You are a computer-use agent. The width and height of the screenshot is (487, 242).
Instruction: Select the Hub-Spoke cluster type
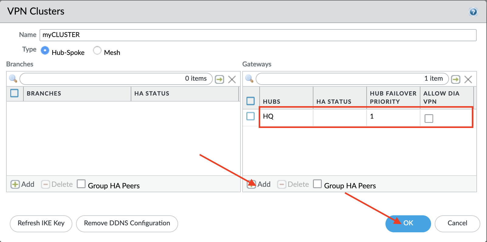click(x=45, y=50)
